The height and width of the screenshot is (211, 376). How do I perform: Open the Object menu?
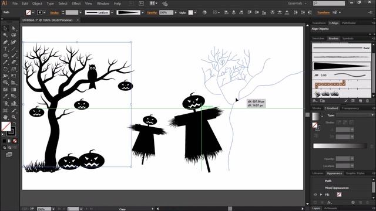(37, 4)
